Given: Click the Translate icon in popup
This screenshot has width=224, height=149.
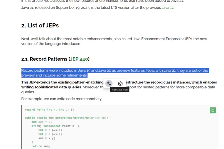Looking at the screenshot, I should click(x=109, y=84).
